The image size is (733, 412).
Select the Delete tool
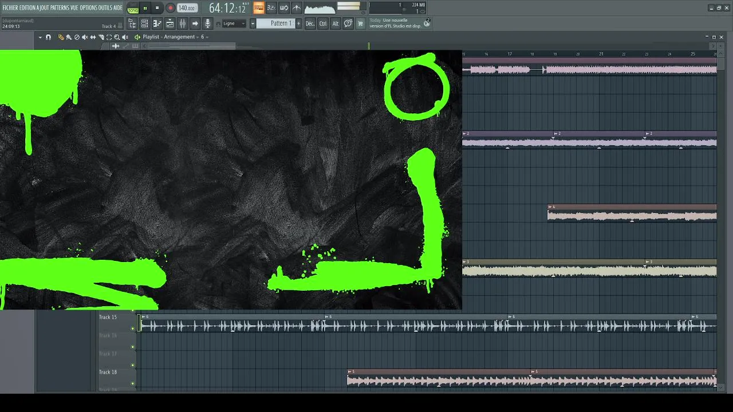pos(77,37)
